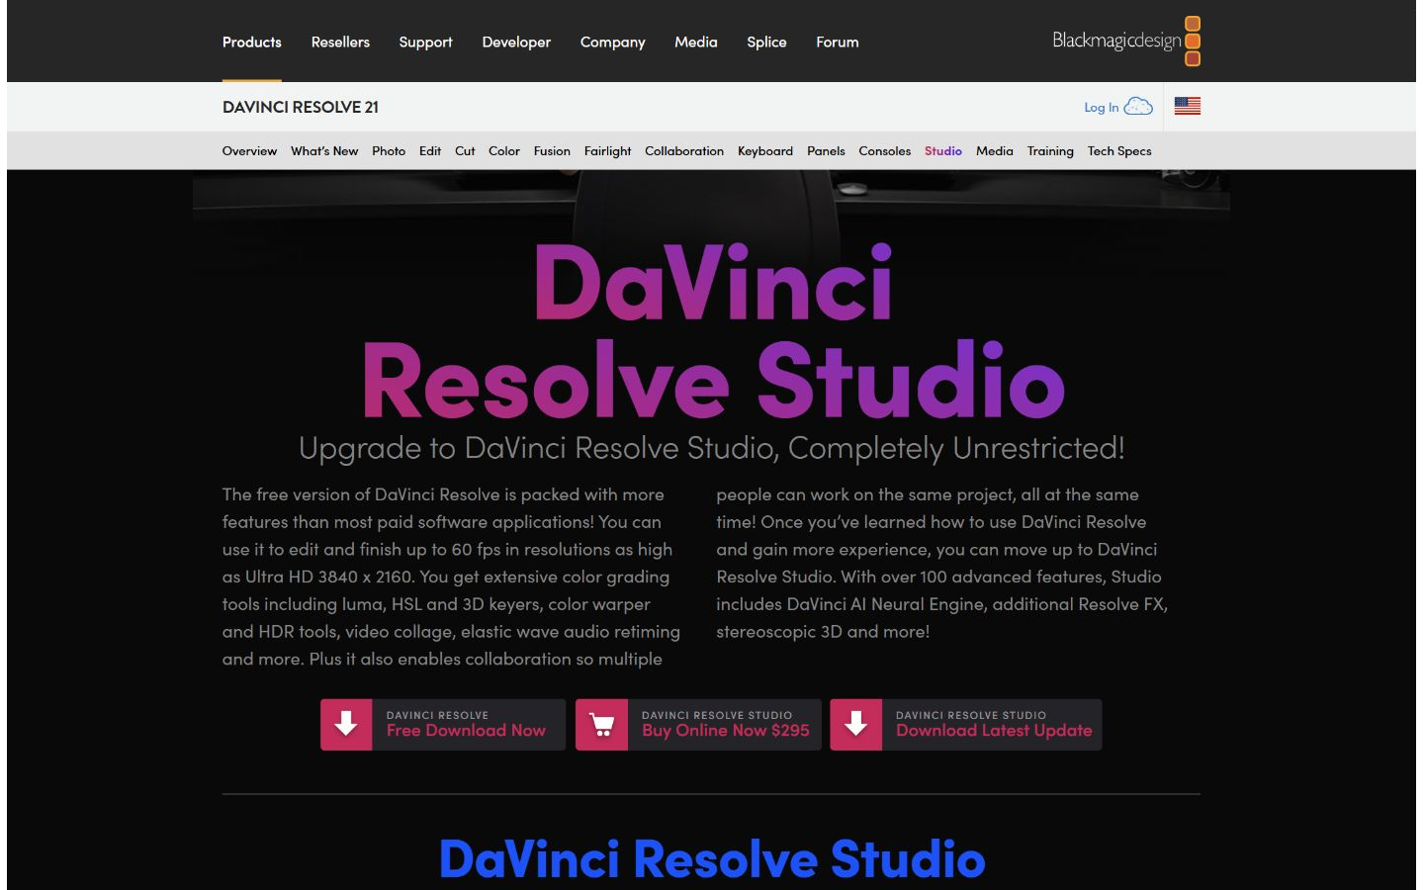Open the Tech Specs tab
Screen dimensions: 1424x890
click(x=1119, y=151)
